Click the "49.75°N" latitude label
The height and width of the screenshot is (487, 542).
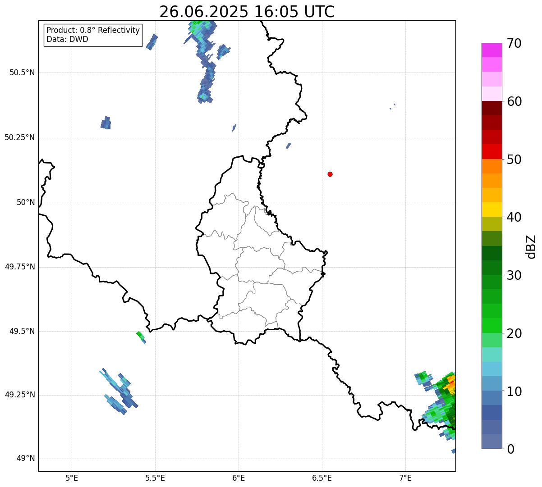(20, 267)
